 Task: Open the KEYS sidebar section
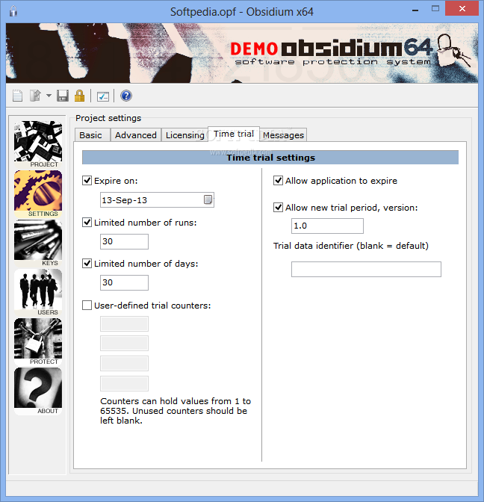[38, 243]
